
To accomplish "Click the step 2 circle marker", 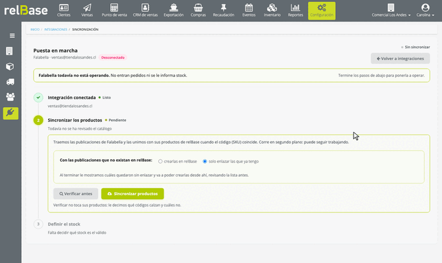I will point(38,120).
